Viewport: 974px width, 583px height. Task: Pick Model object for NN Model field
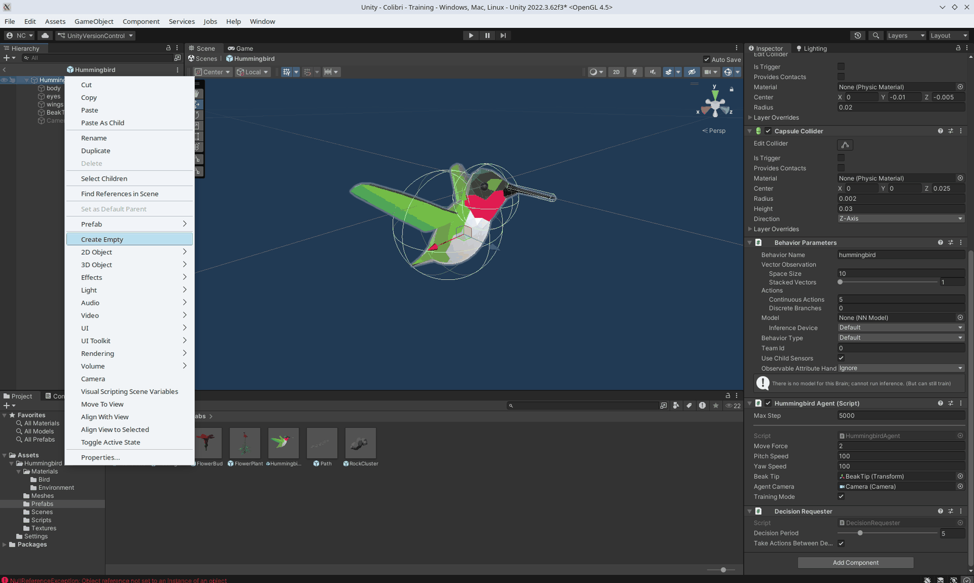click(x=960, y=318)
